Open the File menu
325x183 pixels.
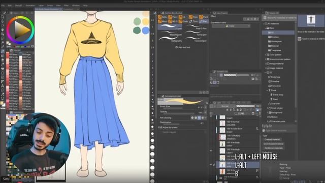(3, 6)
